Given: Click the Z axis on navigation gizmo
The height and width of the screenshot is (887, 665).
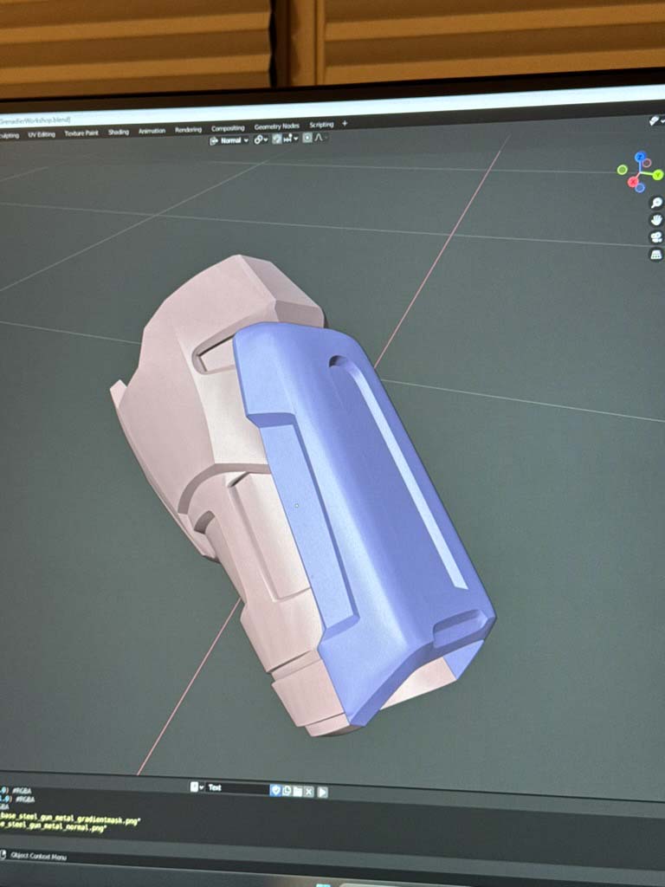Looking at the screenshot, I should (640, 157).
